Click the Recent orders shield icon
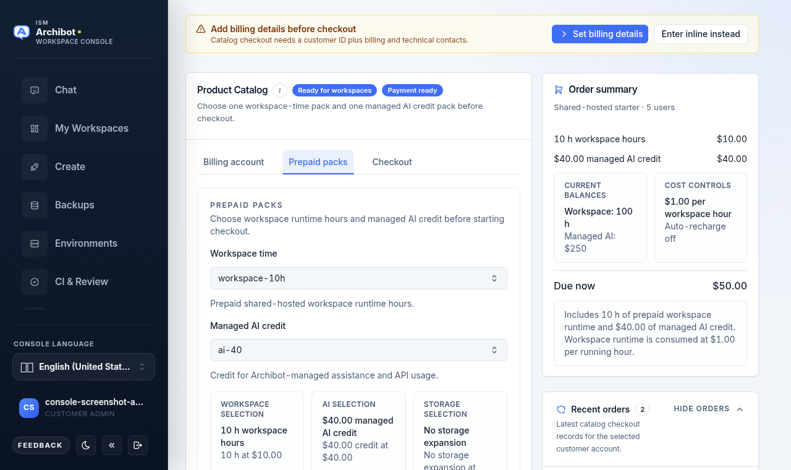 (x=561, y=409)
